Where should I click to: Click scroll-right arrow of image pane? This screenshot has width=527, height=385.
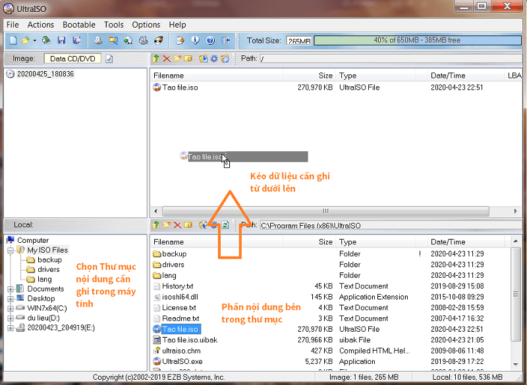(x=516, y=211)
